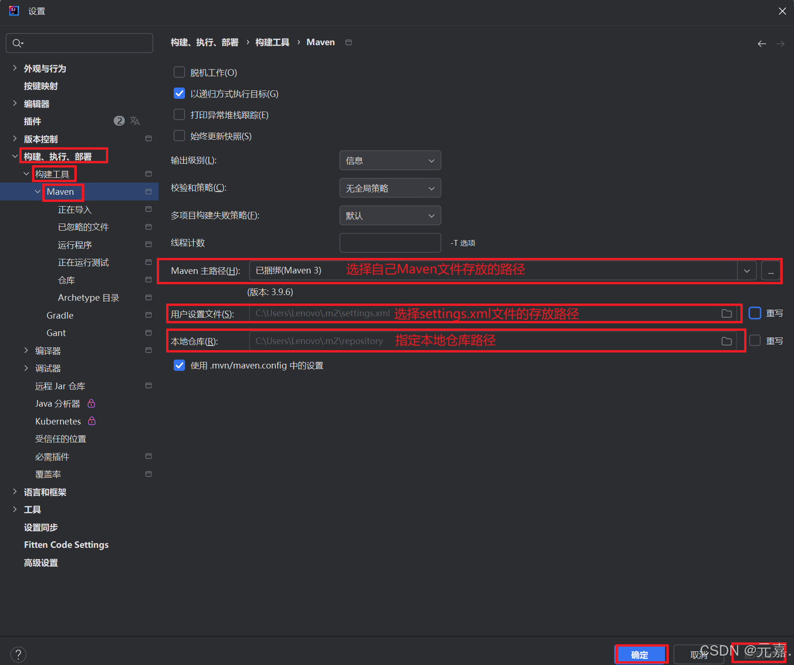The height and width of the screenshot is (665, 794).
Task: Click the translate icon beside 插件
Action: coord(135,121)
